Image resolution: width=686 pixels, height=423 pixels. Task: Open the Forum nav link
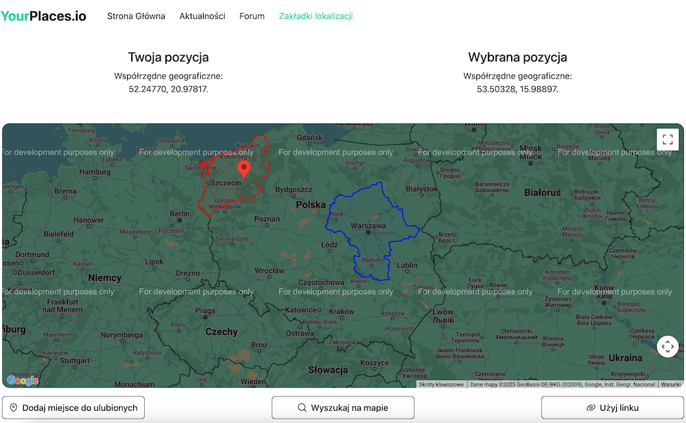coord(251,16)
